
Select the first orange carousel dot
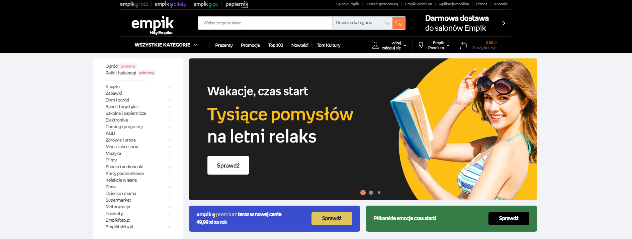pos(363,193)
